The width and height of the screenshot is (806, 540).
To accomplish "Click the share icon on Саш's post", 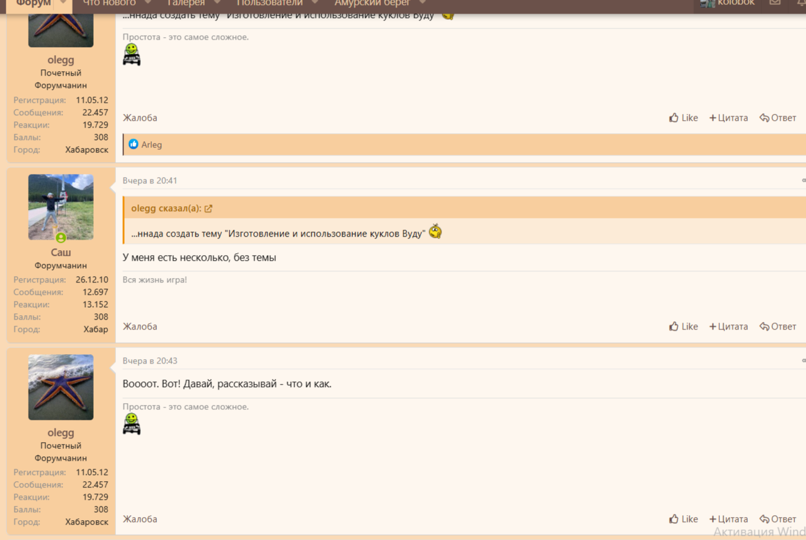I will pos(803,181).
